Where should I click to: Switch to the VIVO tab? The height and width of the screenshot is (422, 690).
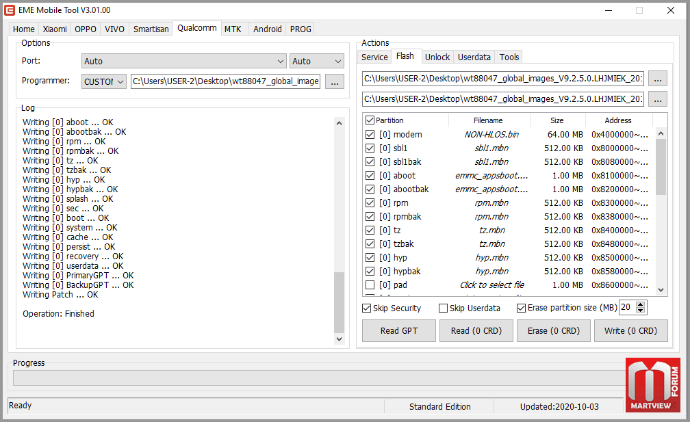coord(114,29)
